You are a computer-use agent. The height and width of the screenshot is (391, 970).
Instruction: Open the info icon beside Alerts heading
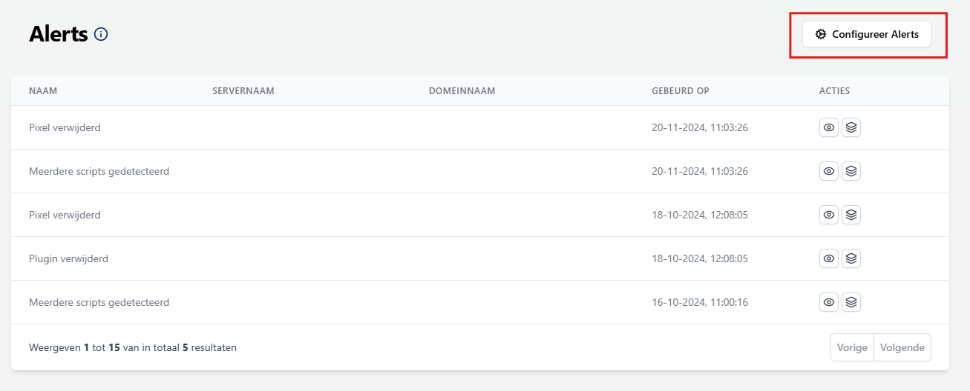(x=102, y=34)
